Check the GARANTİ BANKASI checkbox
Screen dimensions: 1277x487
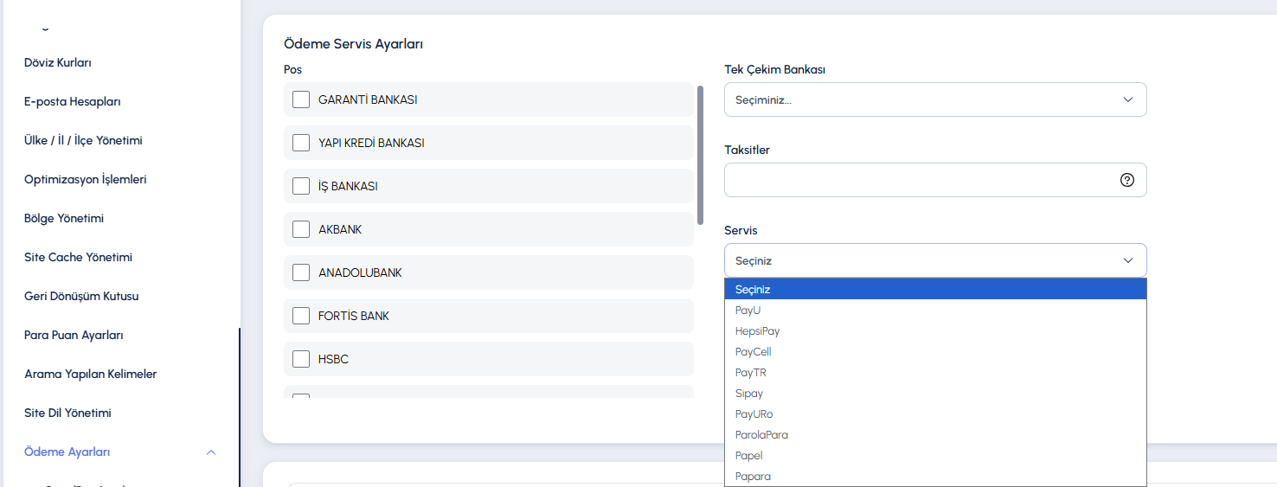click(x=301, y=99)
